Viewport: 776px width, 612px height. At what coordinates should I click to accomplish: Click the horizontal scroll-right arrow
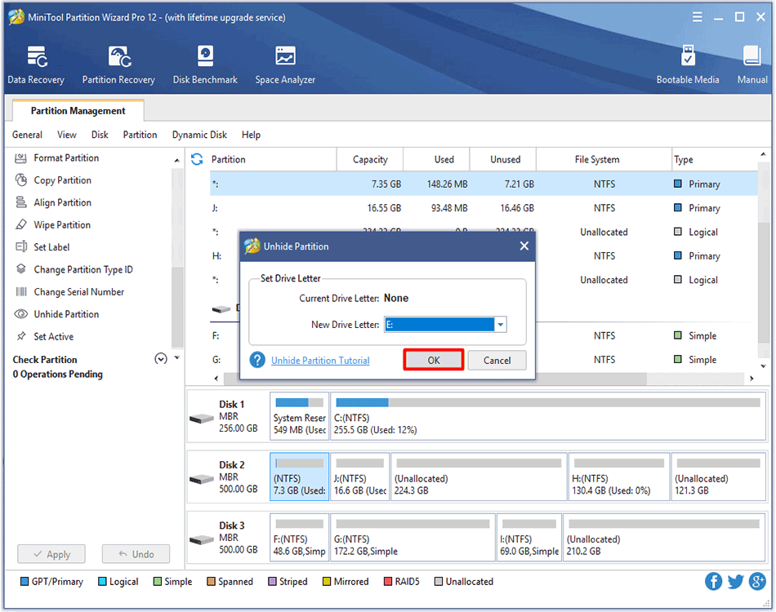[751, 379]
